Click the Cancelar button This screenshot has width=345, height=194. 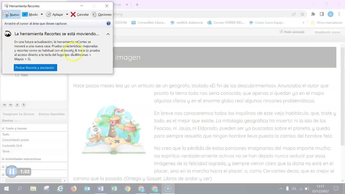coord(80,15)
